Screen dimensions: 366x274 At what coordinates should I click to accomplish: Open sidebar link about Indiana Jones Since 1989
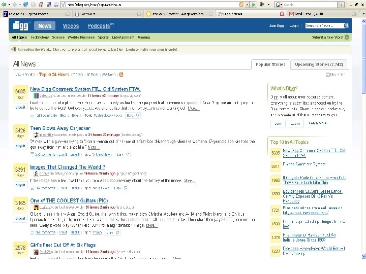309,237
